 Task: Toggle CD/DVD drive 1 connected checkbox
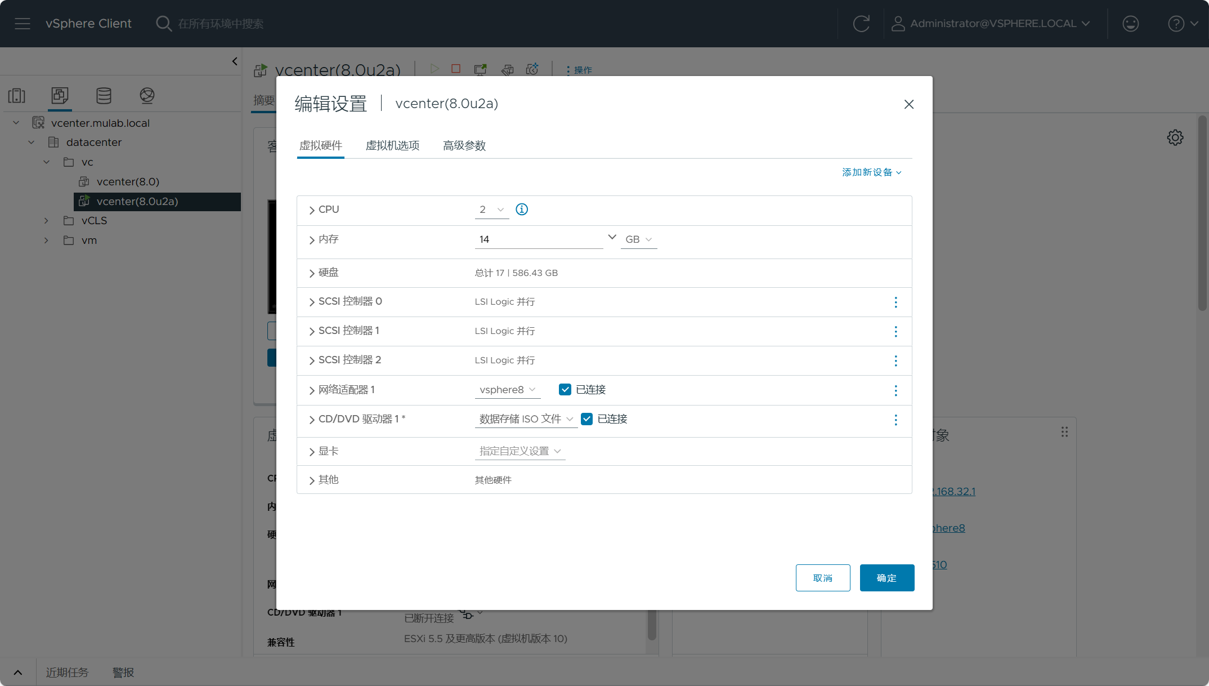586,419
